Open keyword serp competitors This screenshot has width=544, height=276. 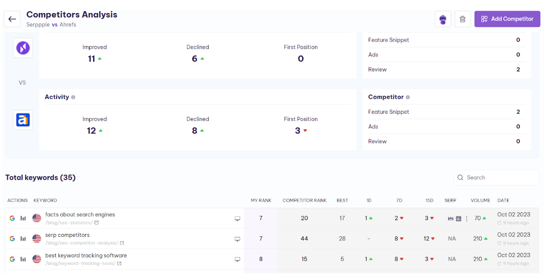coord(67,235)
